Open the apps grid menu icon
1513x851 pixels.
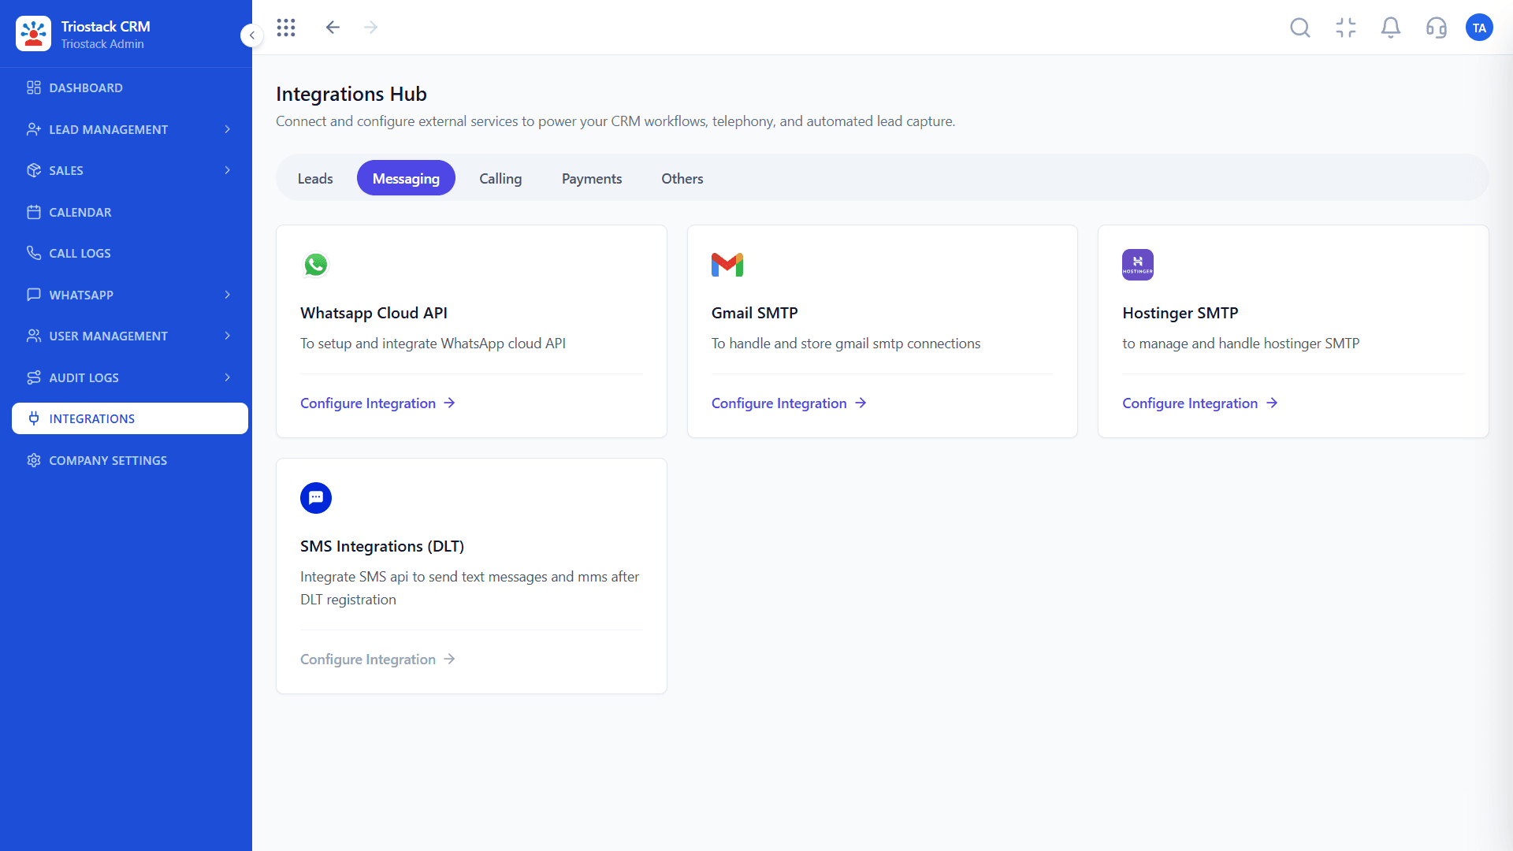click(x=286, y=28)
